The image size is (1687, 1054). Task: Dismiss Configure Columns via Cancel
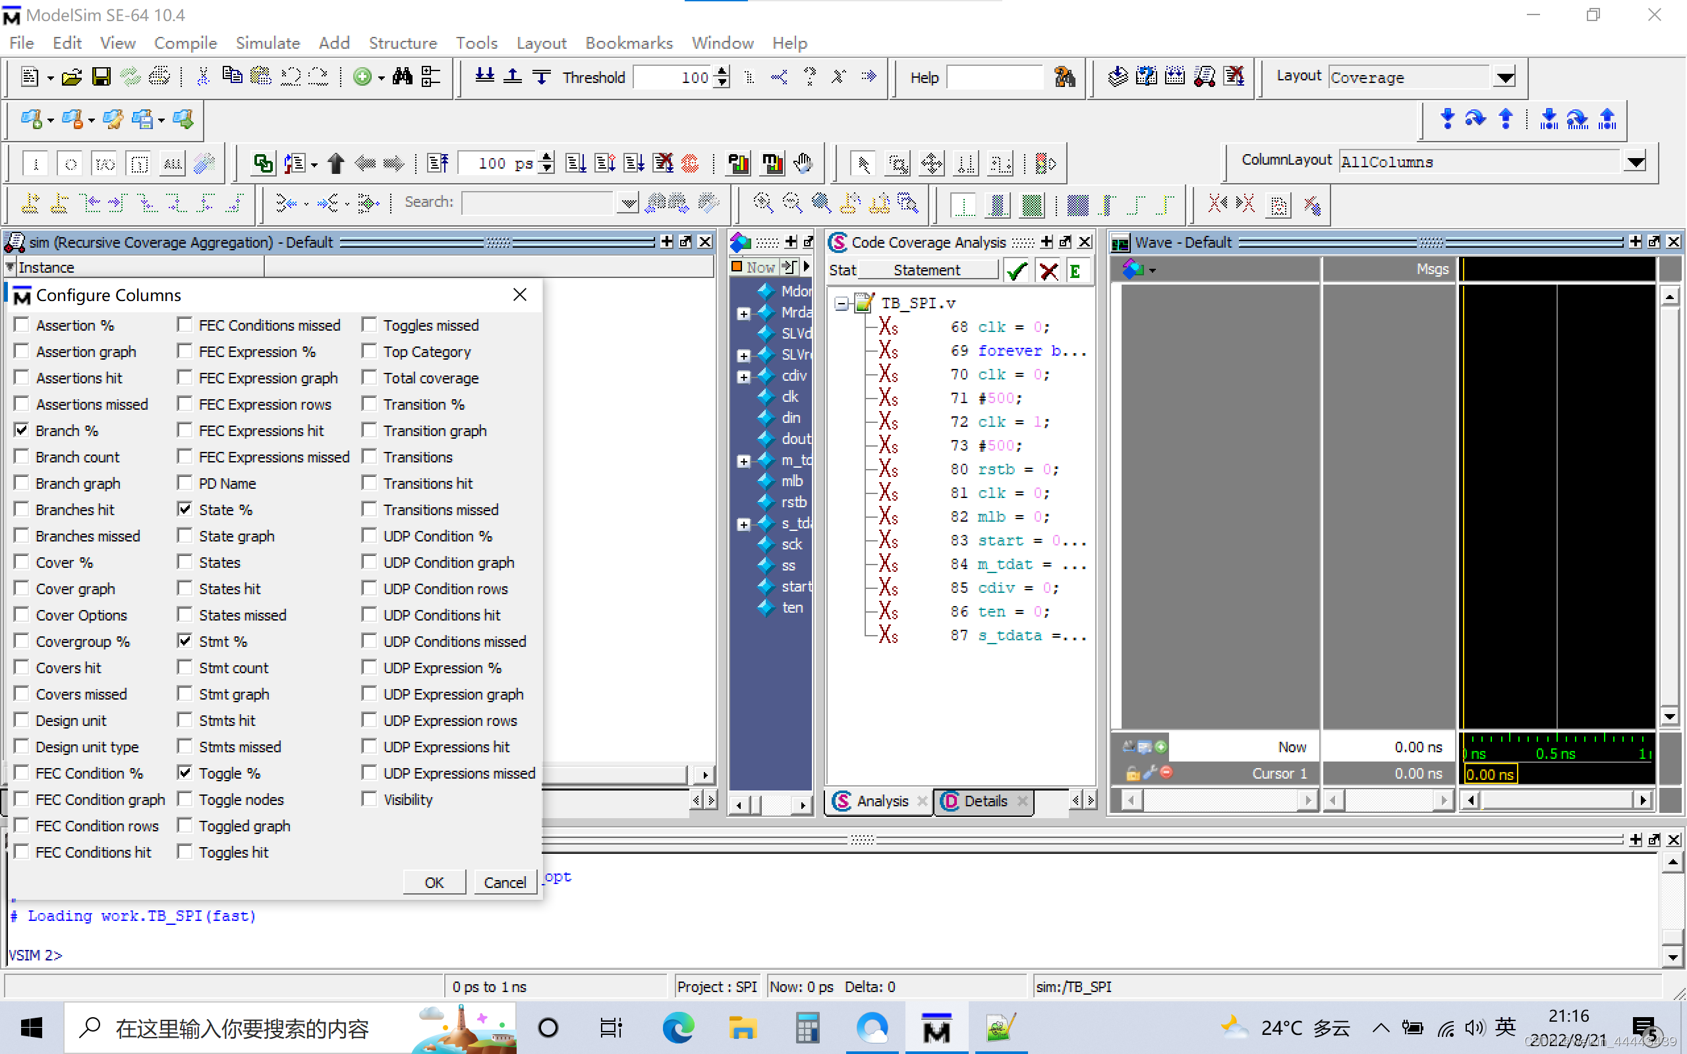point(505,881)
